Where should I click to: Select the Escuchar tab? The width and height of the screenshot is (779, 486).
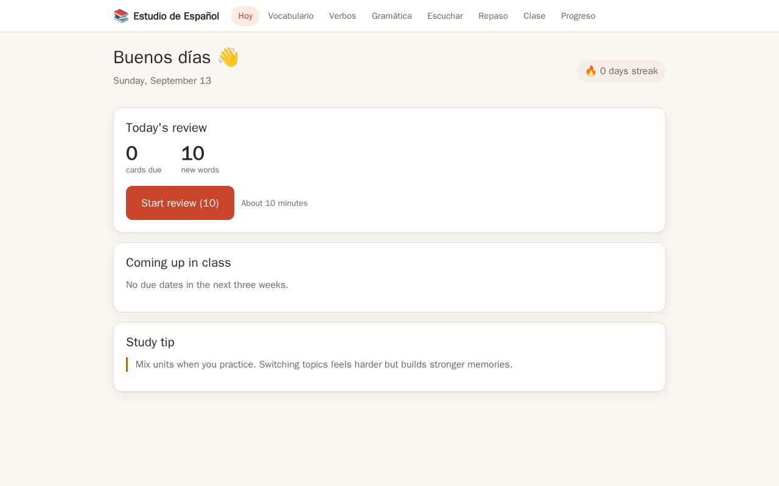pos(445,16)
